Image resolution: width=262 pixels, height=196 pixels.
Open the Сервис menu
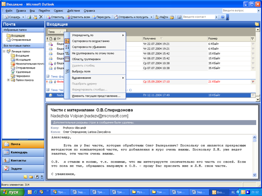click(x=59, y=11)
